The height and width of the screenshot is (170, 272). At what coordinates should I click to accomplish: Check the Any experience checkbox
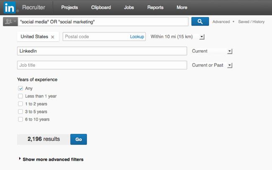coord(20,89)
